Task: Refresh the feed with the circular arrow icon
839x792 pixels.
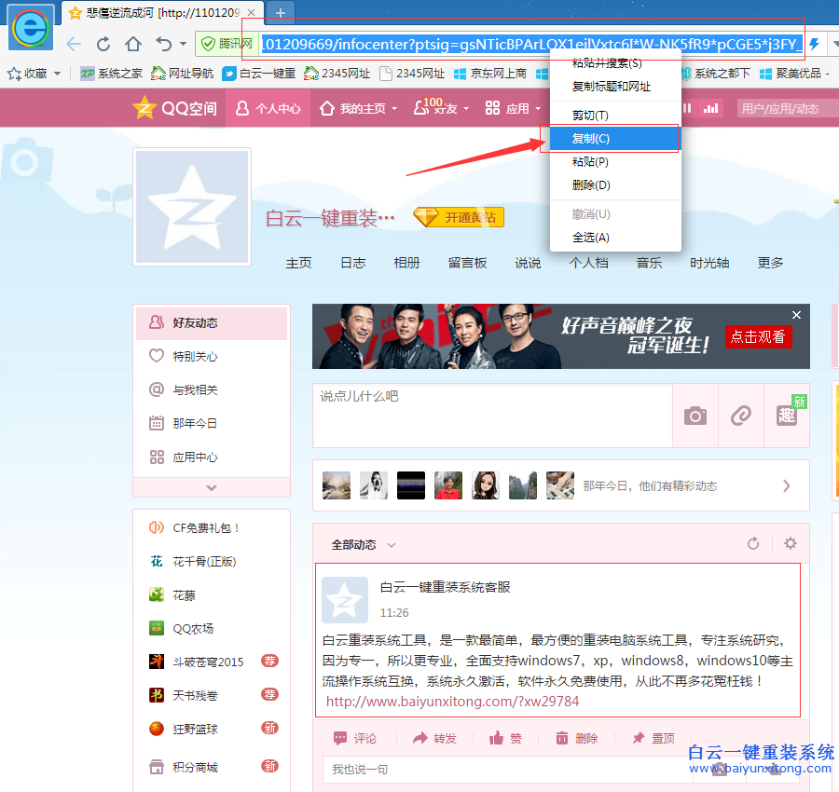Action: point(753,542)
